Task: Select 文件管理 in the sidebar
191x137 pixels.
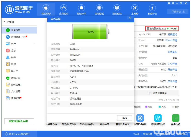Action: [x=19, y=91]
